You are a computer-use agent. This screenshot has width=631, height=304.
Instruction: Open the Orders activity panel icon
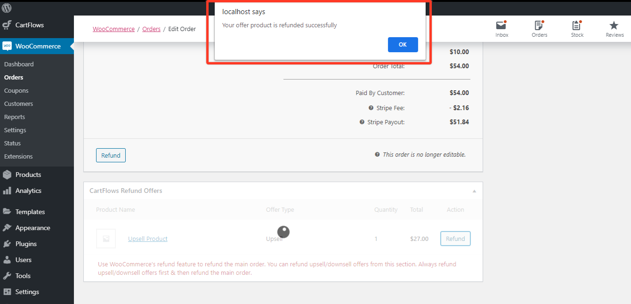[539, 26]
